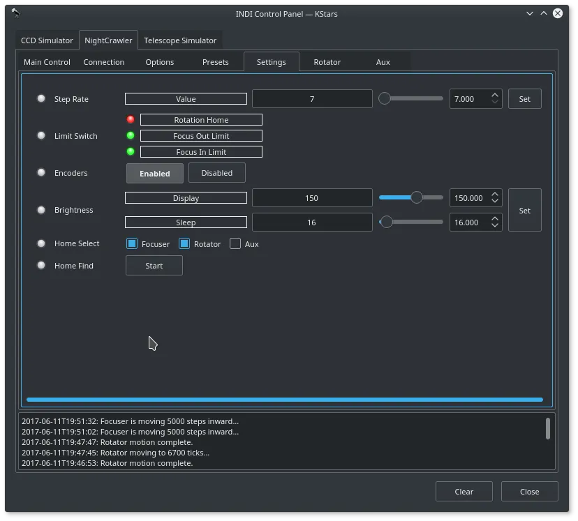Click the Encoders status indicator
The width and height of the screenshot is (578, 521).
pos(41,172)
